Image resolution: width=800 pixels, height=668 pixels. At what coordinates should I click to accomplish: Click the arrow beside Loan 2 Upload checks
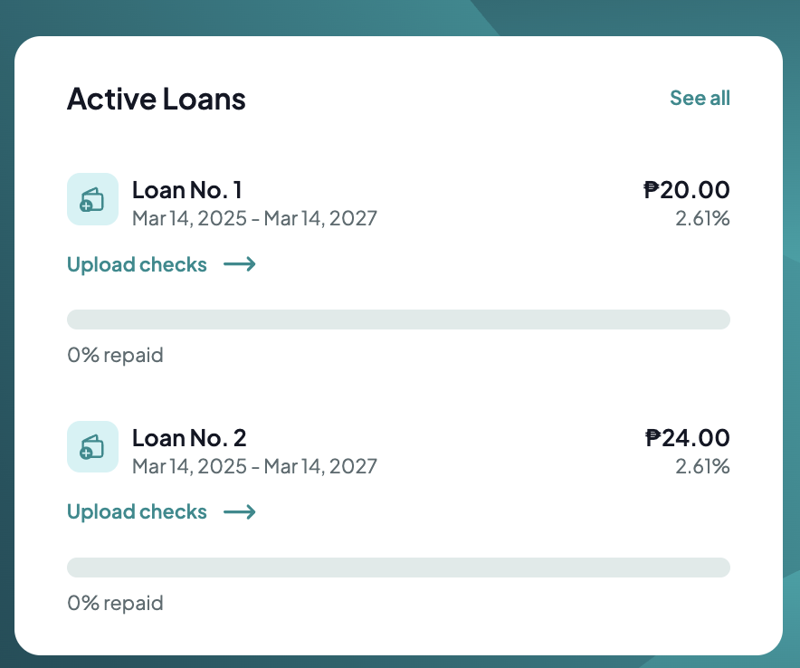coord(240,512)
